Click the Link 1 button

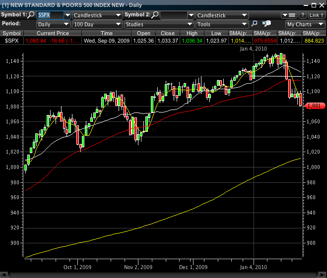point(316,15)
